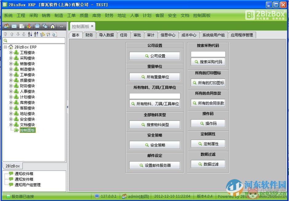Click the 通知发件箱 speech bubble icon
The height and width of the screenshot is (201, 289).
tap(11, 179)
